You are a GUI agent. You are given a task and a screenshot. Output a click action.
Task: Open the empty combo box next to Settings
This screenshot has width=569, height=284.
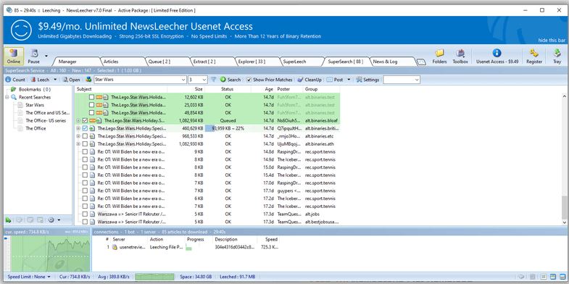tap(402, 80)
